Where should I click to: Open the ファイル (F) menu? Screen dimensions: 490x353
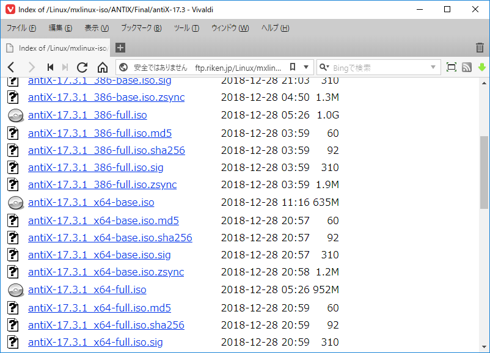pos(21,28)
